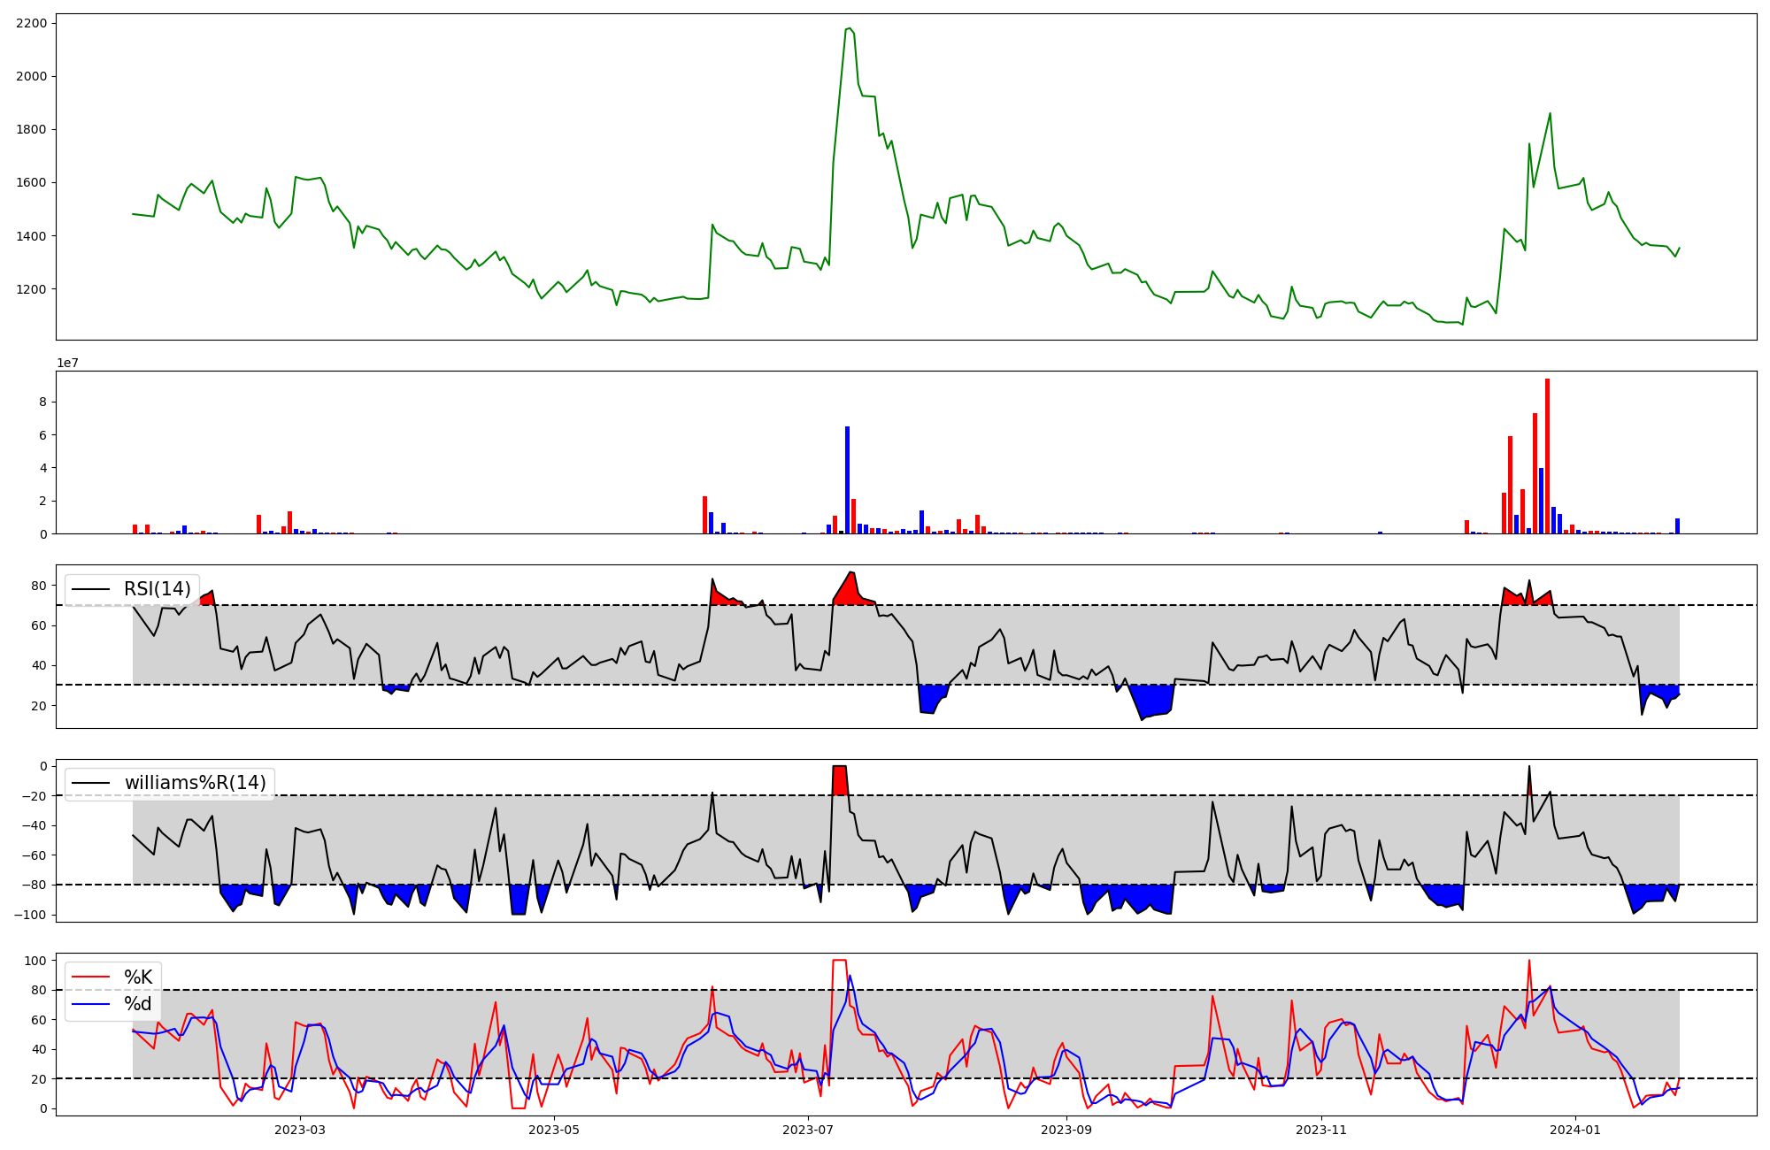Select the %K legend entry text
The image size is (1770, 1150).
click(x=138, y=977)
